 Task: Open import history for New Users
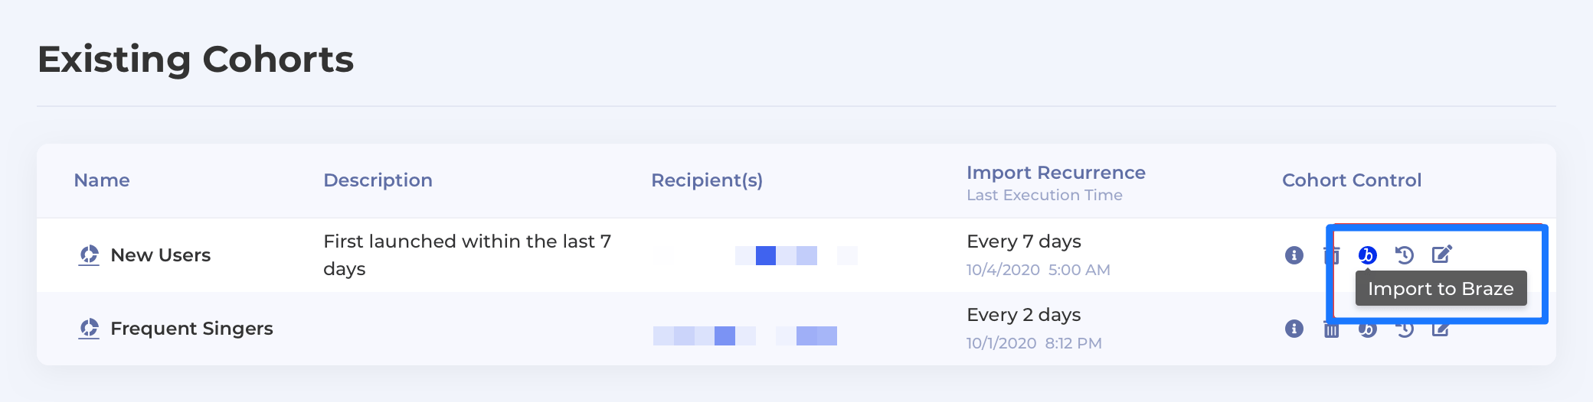(x=1404, y=255)
